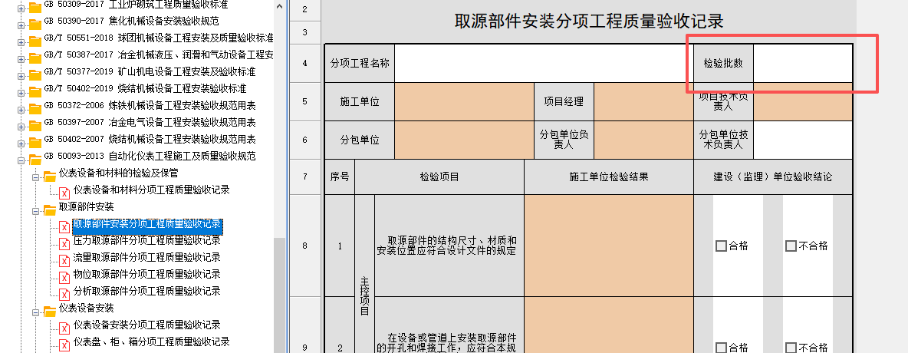This screenshot has width=908, height=353.
Task: Click the file icon next to 物位取源部件分项工程质量验收记录
Action: (65, 275)
